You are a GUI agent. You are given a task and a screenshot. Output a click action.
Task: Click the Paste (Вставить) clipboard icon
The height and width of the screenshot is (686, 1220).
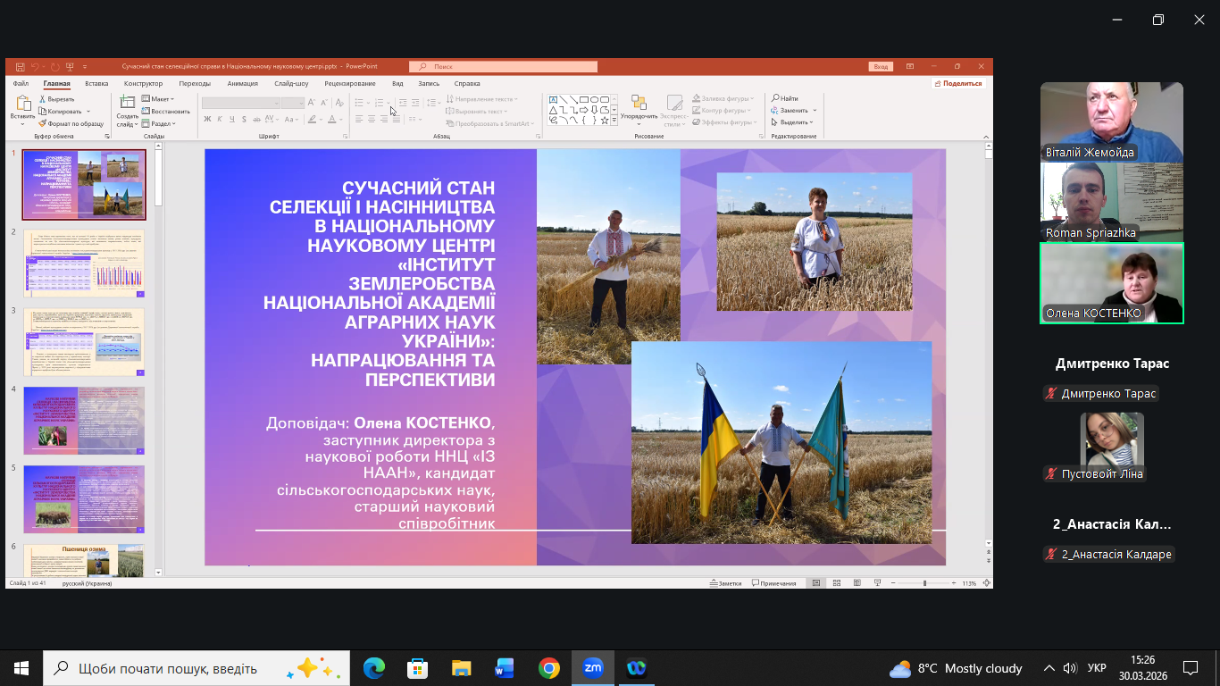[22, 105]
